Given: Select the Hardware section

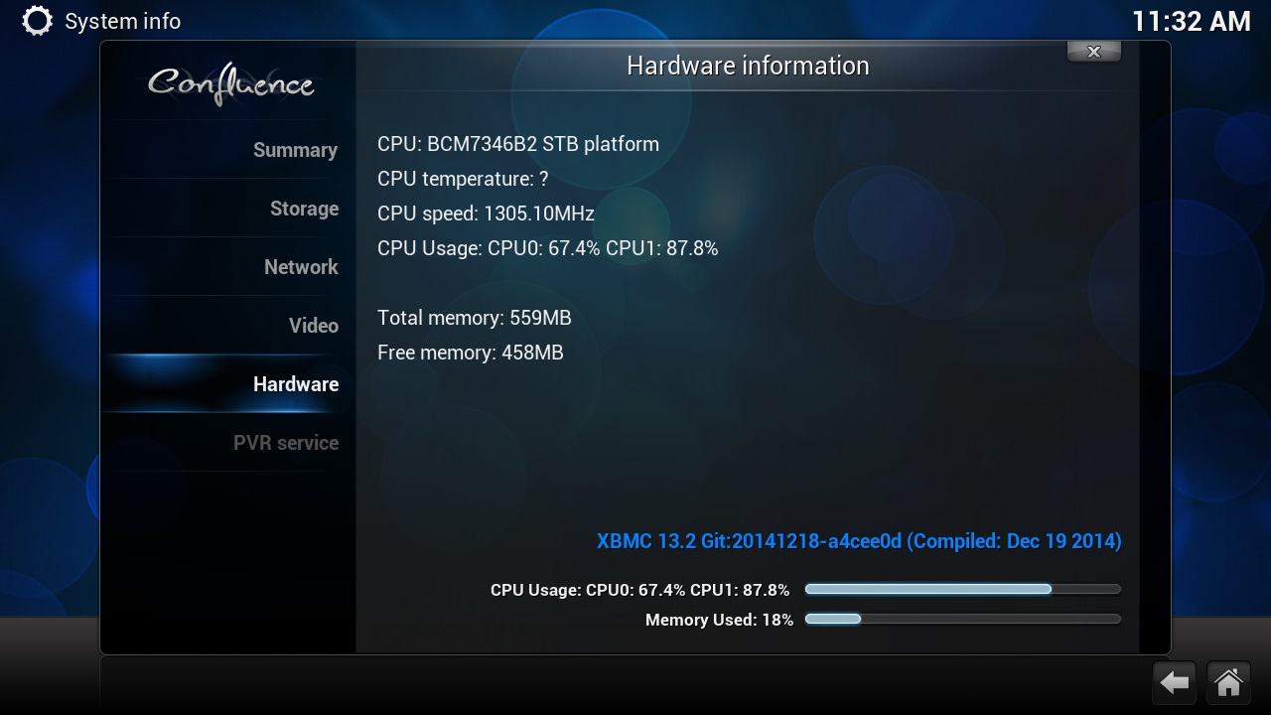Looking at the screenshot, I should pyautogui.click(x=228, y=384).
